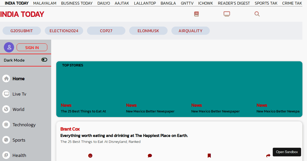Open the COP27 topic pill

pos(106,31)
